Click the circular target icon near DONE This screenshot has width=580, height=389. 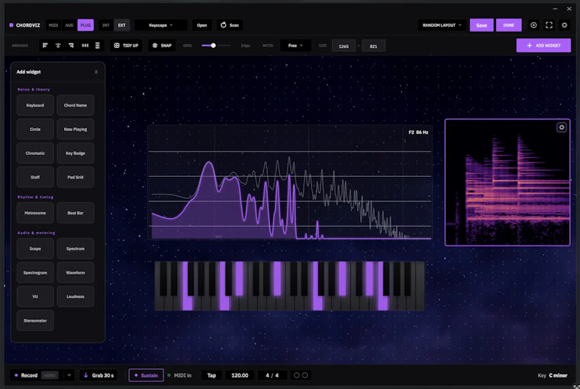pos(533,25)
